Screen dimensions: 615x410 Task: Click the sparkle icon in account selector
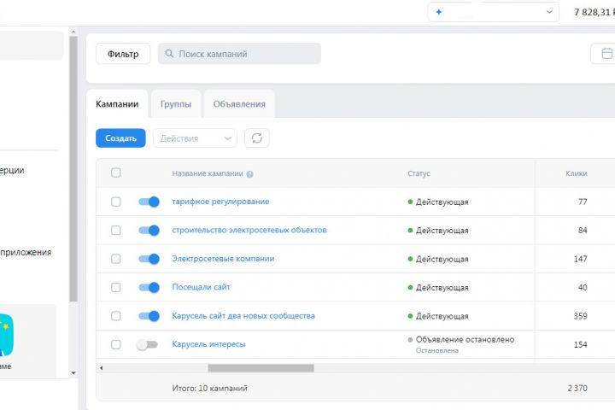439,12
